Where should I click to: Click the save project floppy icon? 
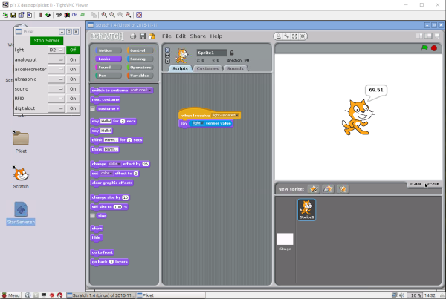click(142, 36)
